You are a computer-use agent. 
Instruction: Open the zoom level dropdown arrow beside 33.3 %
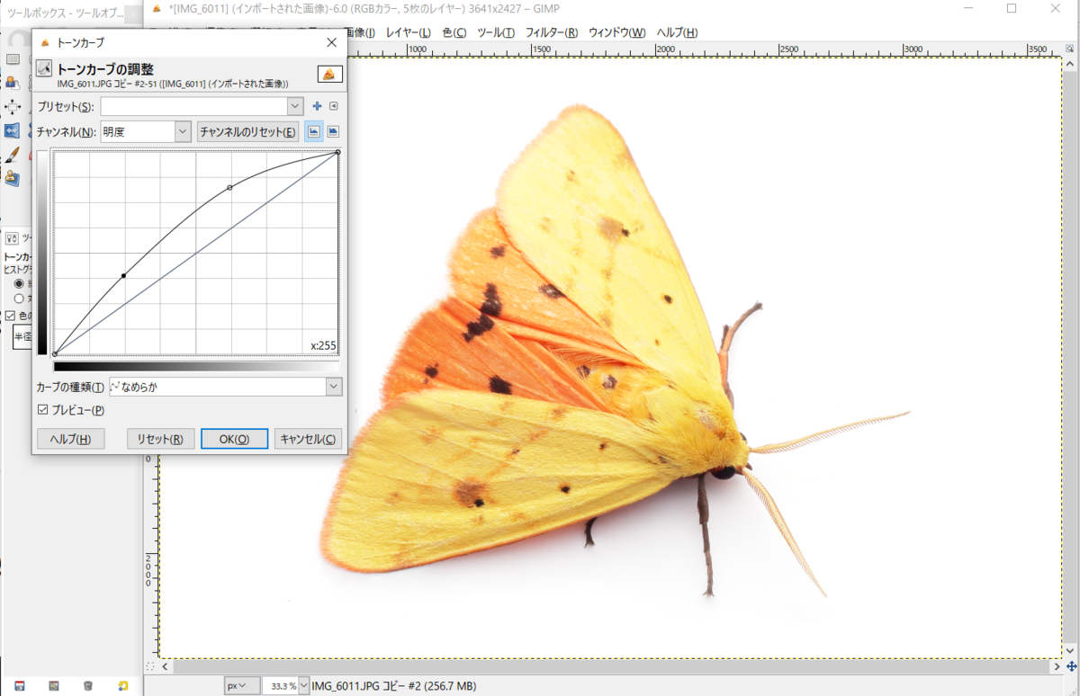point(303,686)
